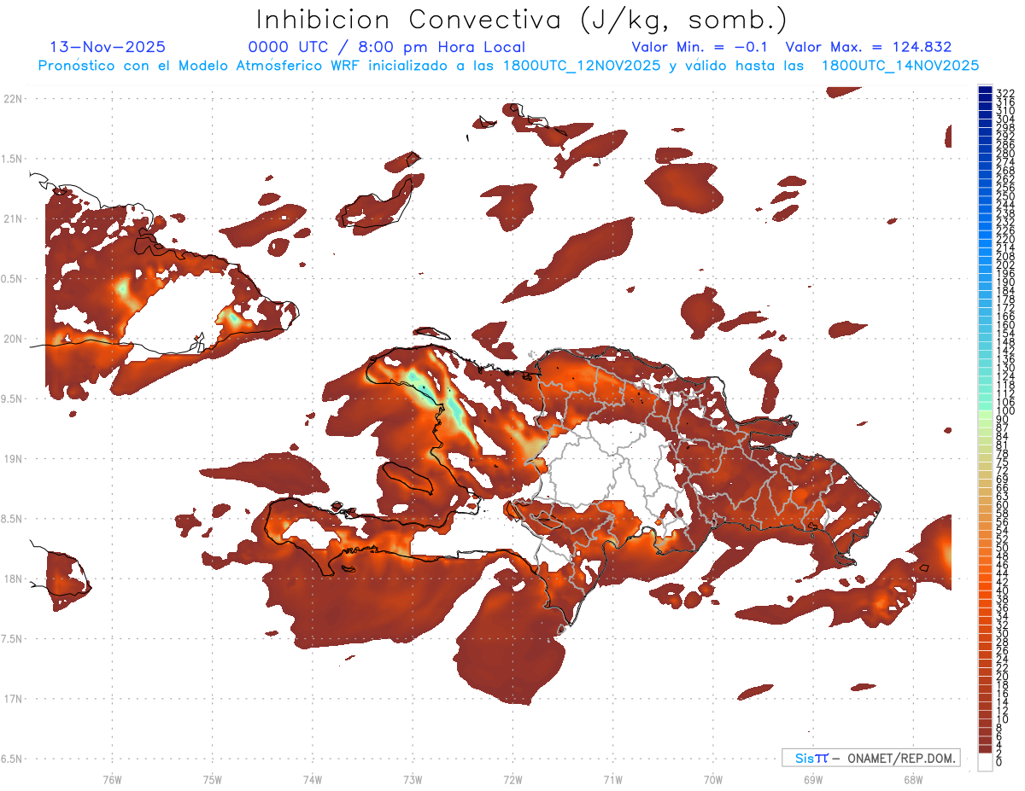Click the 19N latitude label

(13, 458)
